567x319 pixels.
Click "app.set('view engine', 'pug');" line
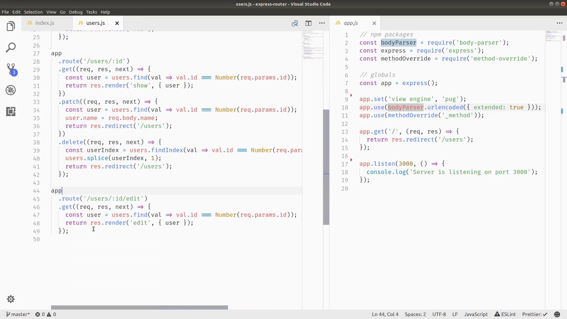pos(413,99)
